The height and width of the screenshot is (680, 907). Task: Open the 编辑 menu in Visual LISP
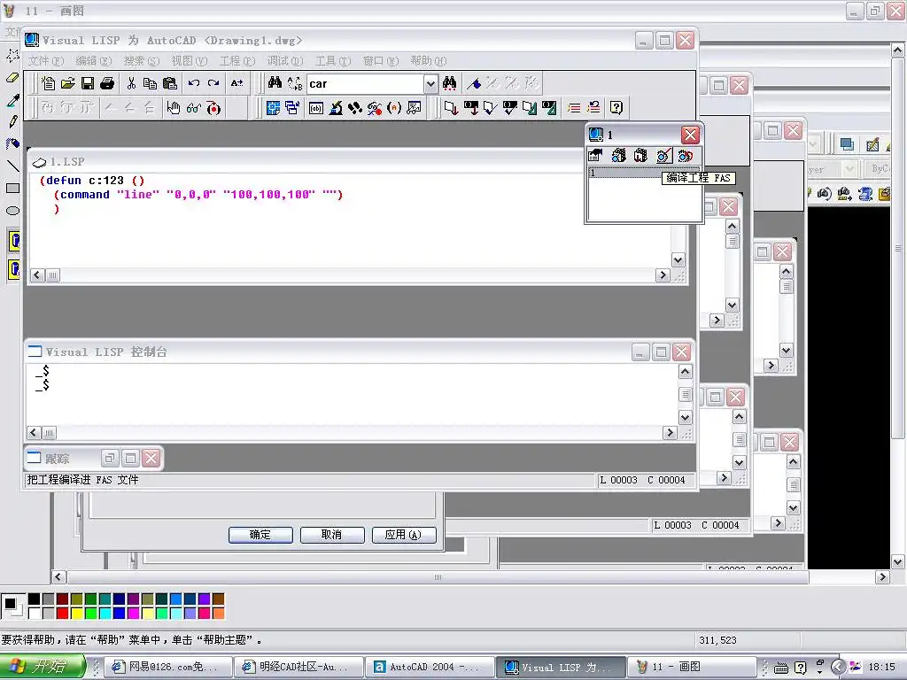[94, 61]
